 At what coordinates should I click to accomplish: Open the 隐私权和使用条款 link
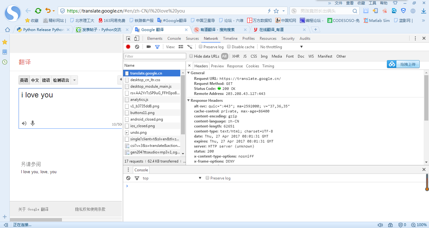pyautogui.click(x=90, y=209)
